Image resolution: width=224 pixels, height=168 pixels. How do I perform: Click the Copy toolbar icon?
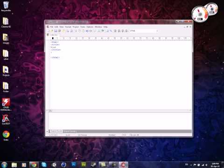coord(79,31)
